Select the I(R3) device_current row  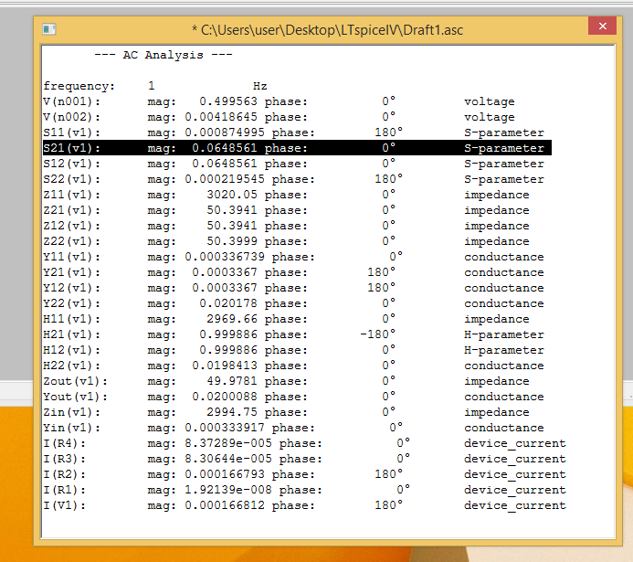coord(304,459)
